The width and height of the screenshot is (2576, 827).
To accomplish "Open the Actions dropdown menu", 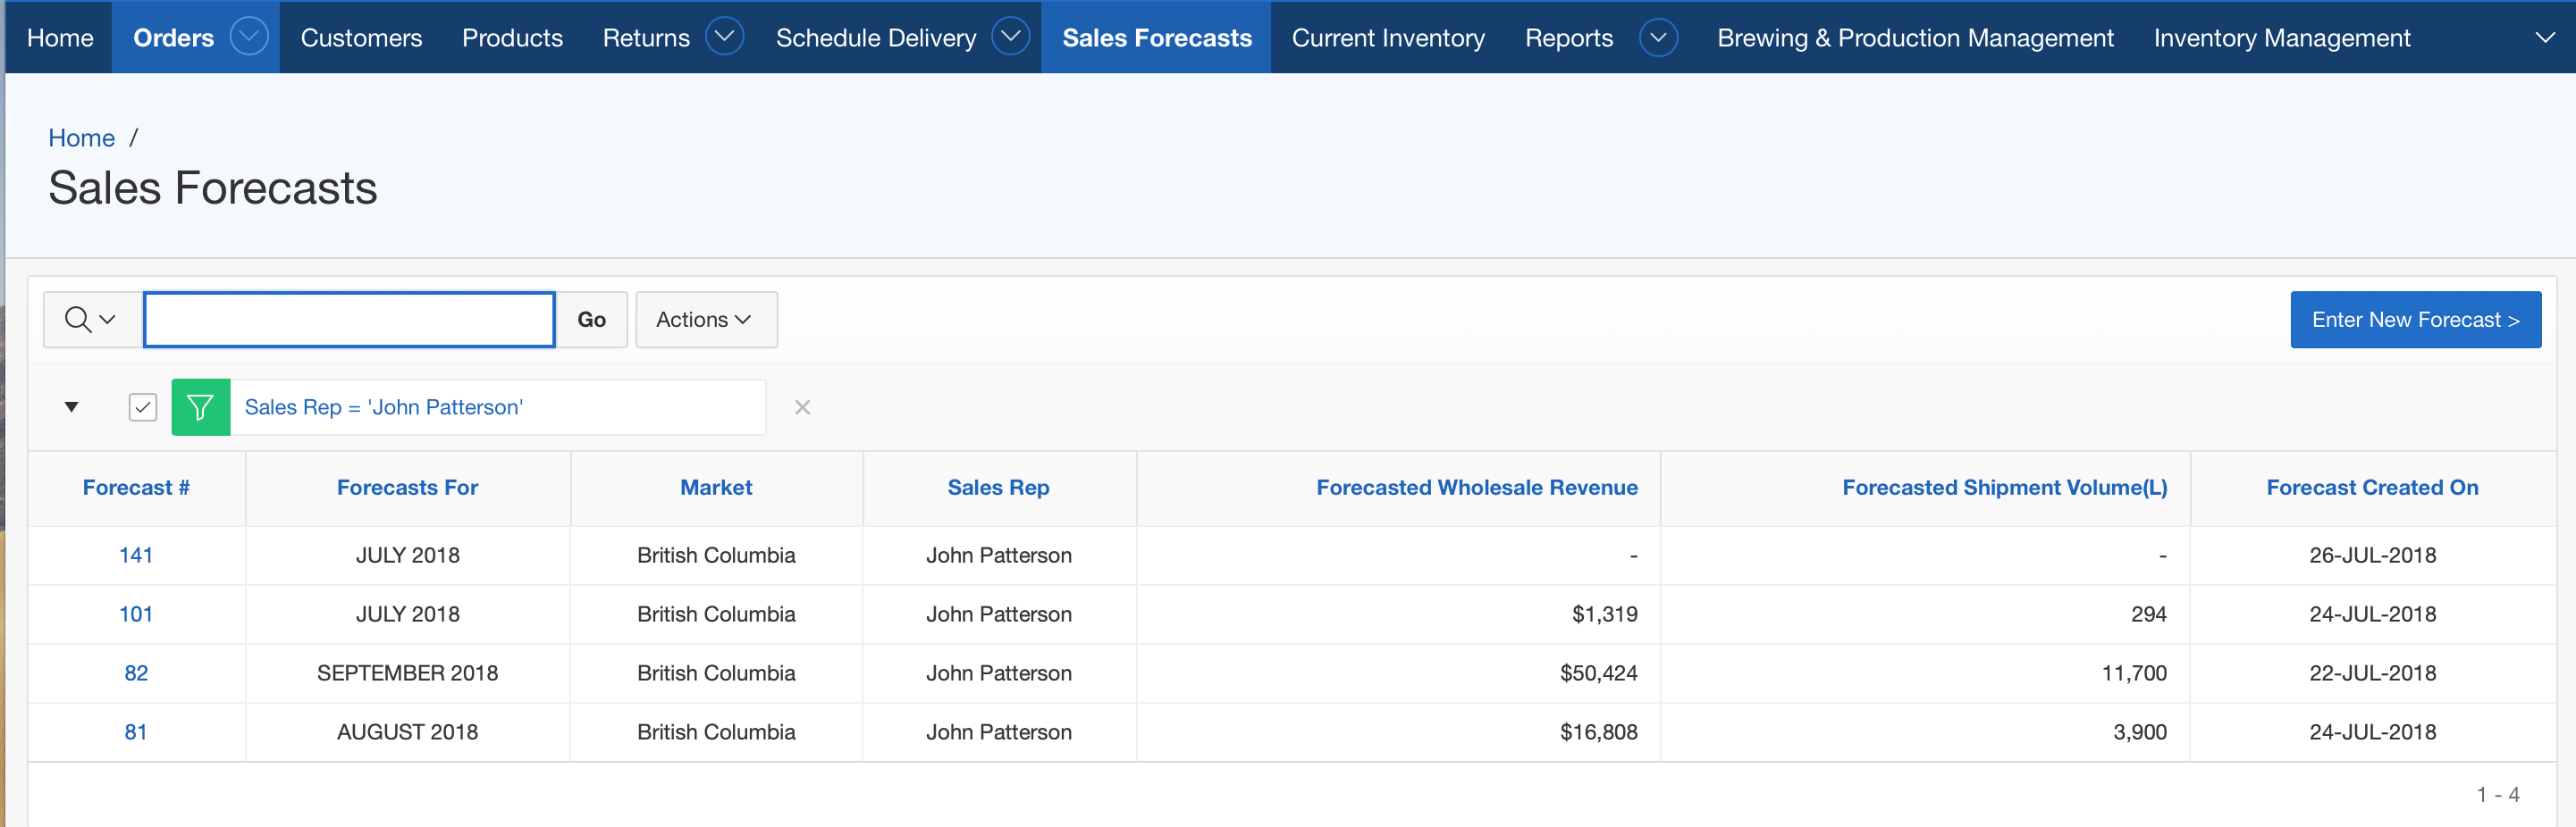I will [x=705, y=320].
